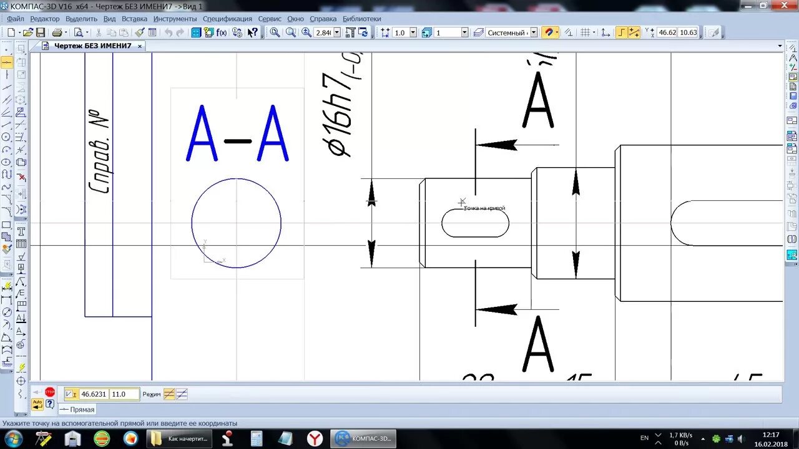Open the zoom scale 2.846 dropdown
Viewport: 799px width, 449px height.
coord(337,32)
